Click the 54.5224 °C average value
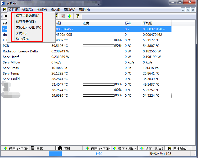Image resolution: width=198 pixels, height=158 pixels. coord(151,95)
